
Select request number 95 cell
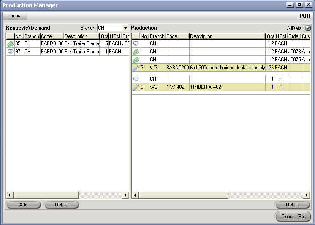tap(19, 43)
